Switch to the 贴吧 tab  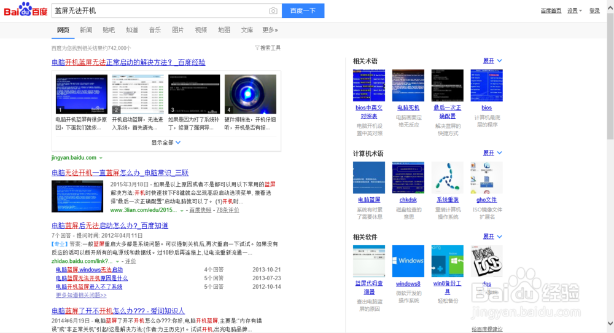pyautogui.click(x=109, y=30)
